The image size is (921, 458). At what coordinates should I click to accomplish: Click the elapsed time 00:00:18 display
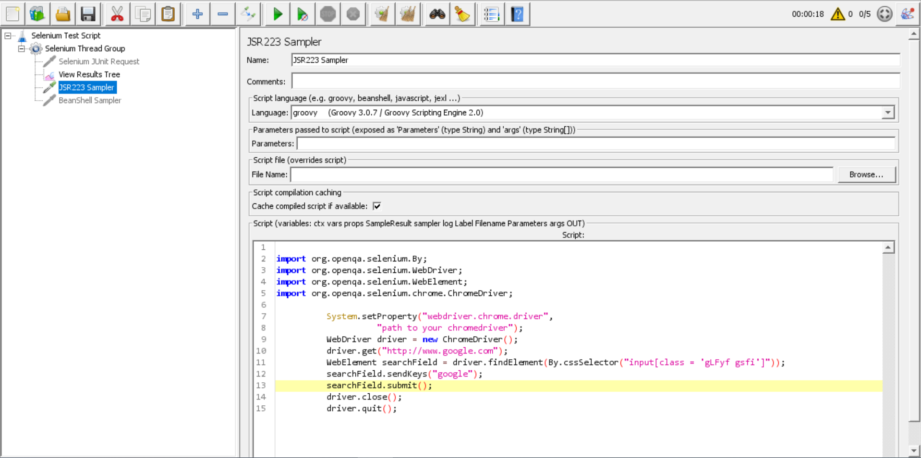point(808,14)
